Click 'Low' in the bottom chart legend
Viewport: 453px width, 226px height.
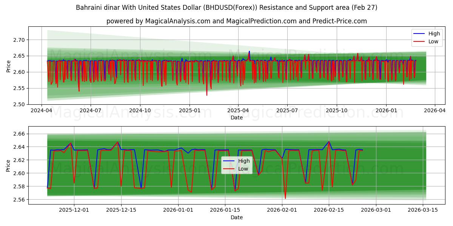pyautogui.click(x=244, y=169)
